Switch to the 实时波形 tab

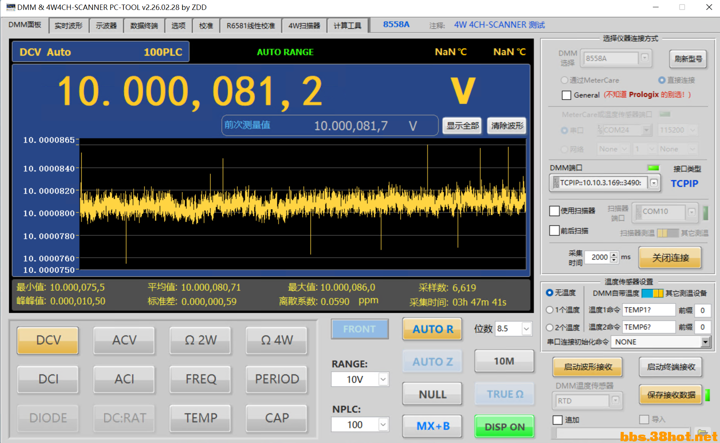point(68,26)
